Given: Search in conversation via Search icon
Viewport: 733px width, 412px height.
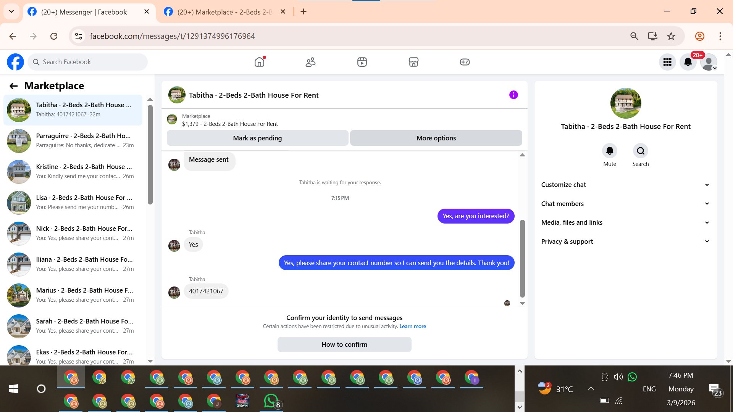Looking at the screenshot, I should [640, 151].
